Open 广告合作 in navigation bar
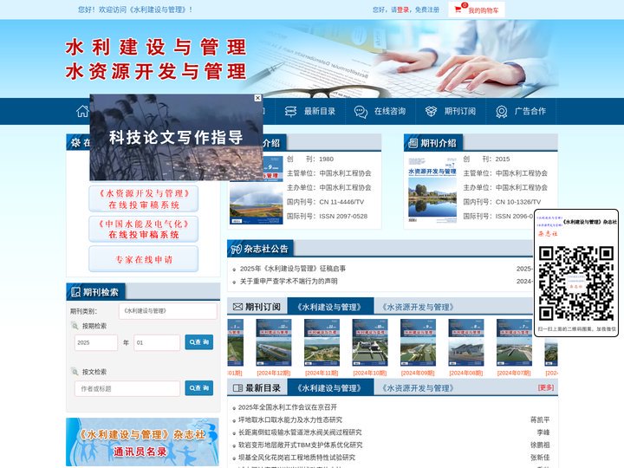Image resolution: width=624 pixels, height=468 pixels. [530, 112]
